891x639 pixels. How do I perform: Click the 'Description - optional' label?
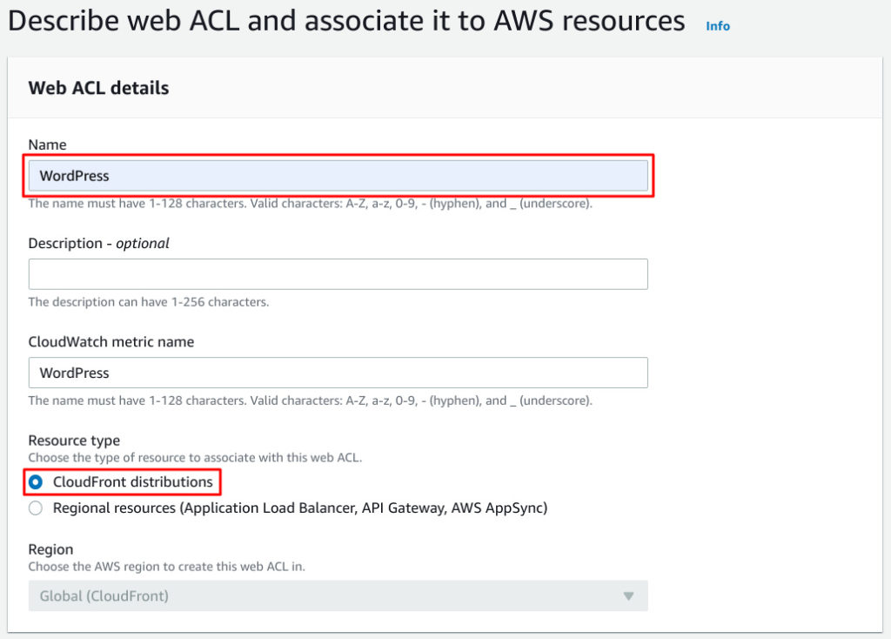[99, 243]
